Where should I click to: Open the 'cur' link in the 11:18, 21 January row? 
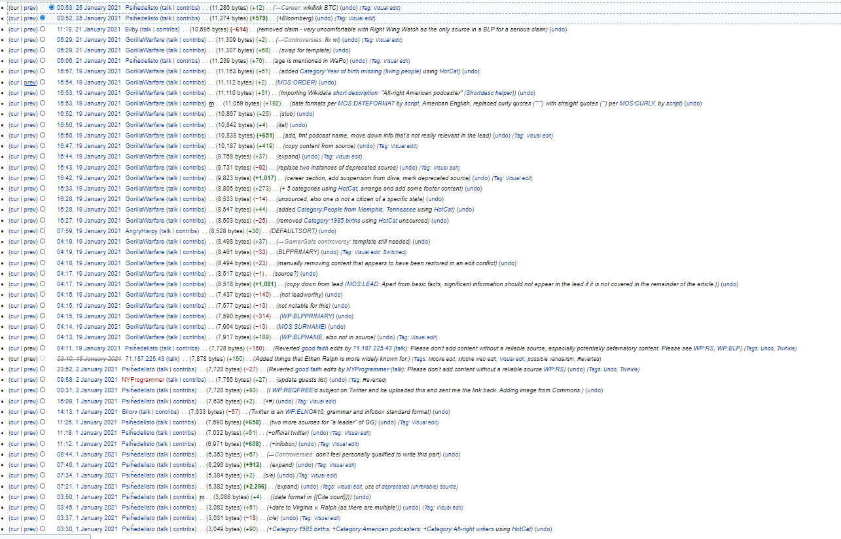tap(14, 29)
